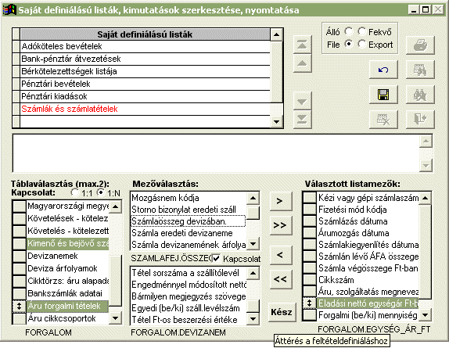
Task: Click up arrow in upper Mezőválasztás list
Action: 253,198
